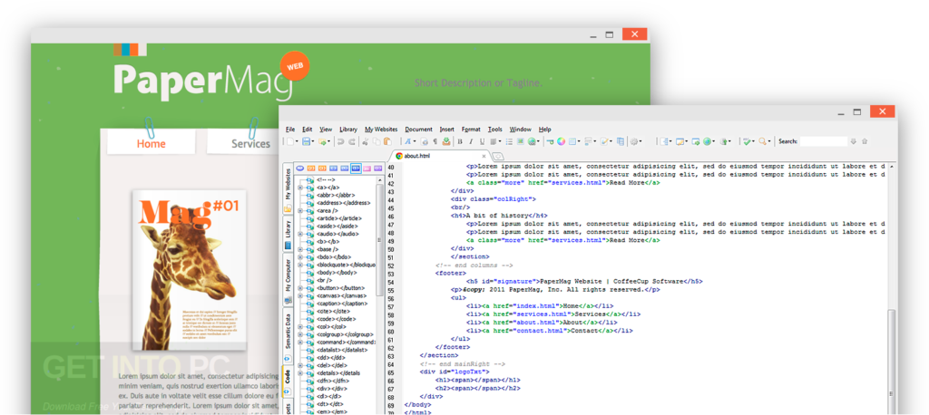Click the Italic I icon
This screenshot has height=415, width=929.
[471, 141]
